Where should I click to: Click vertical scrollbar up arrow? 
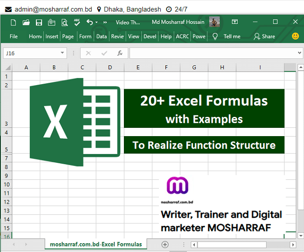coord(301,67)
